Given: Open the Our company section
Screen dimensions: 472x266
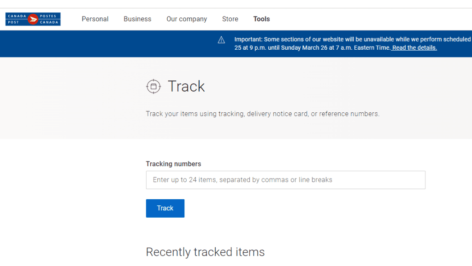Looking at the screenshot, I should coord(186,19).
